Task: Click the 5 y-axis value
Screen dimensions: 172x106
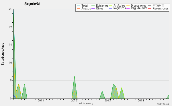Action: tap(11, 81)
